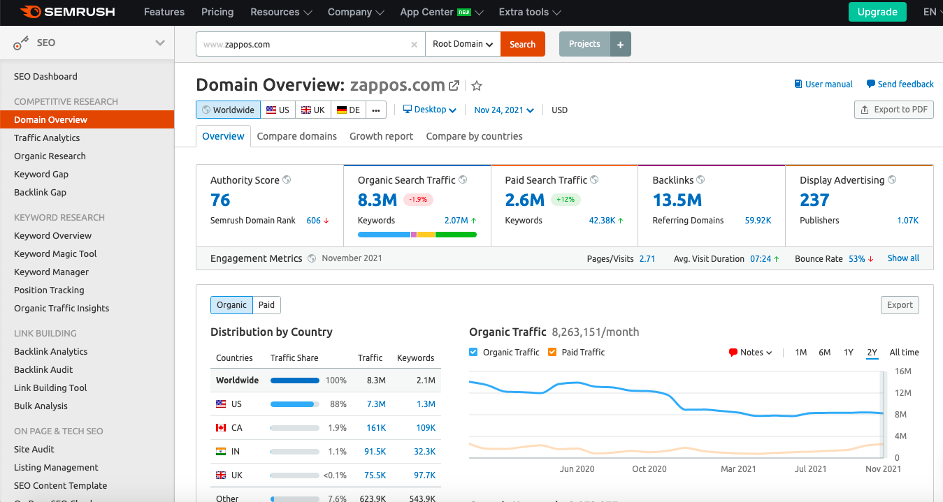Click globe icon beside Paid Search Traffic

(594, 179)
